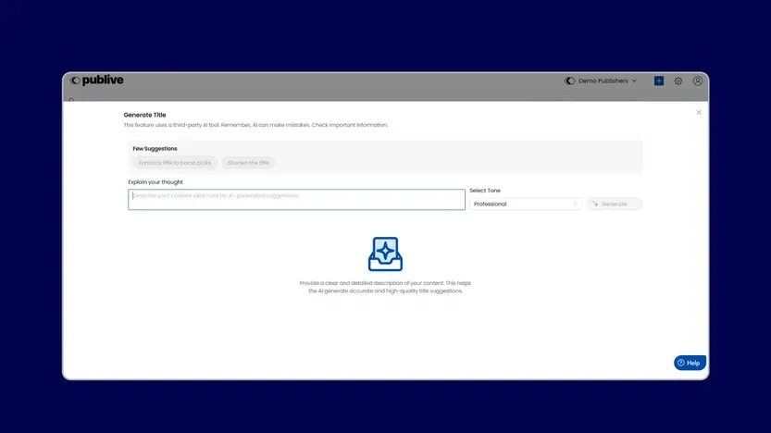Click the empty-state description text
The width and height of the screenshot is (771, 433).
(x=385, y=287)
